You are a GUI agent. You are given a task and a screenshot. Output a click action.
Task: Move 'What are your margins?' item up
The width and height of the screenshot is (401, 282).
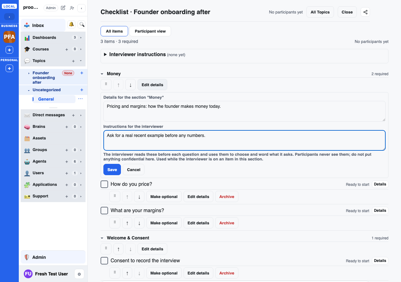(x=127, y=223)
